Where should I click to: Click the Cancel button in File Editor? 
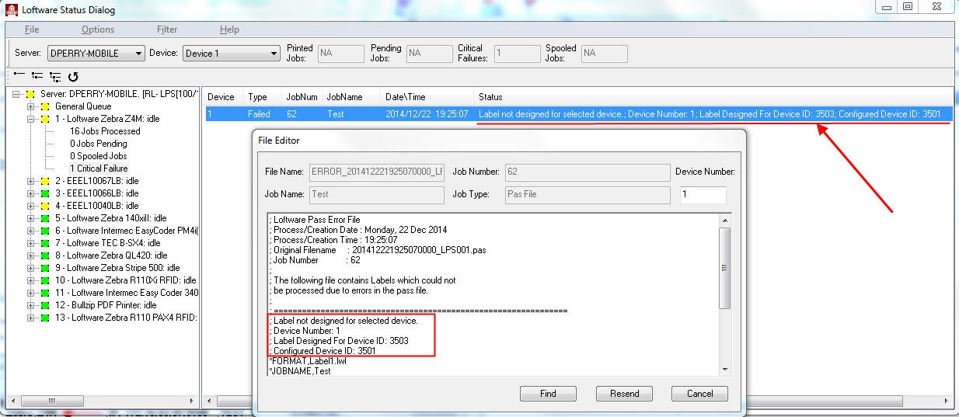click(x=700, y=394)
